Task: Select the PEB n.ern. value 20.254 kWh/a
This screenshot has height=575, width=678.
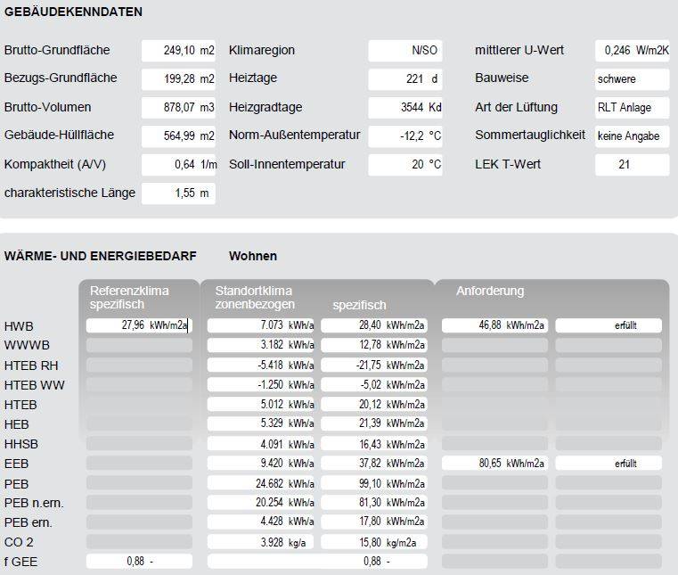Action: [261, 502]
